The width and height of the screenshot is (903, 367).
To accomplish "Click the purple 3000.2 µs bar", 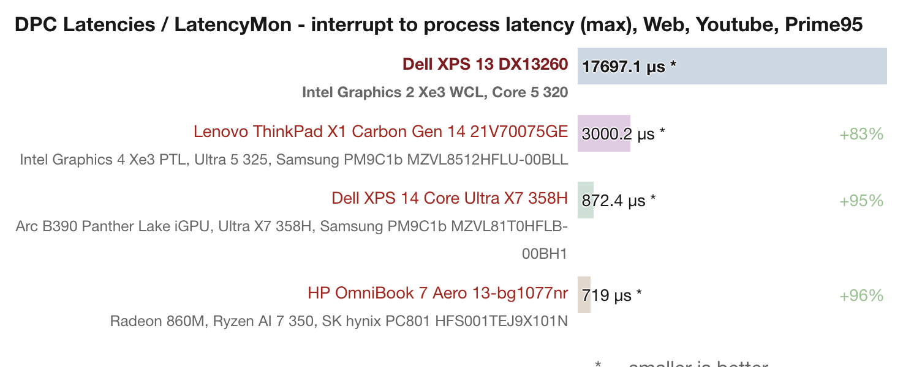I will click(x=604, y=133).
